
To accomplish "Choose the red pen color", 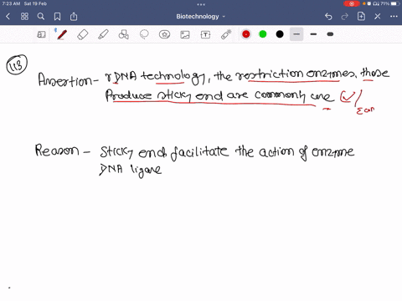I will pos(246,34).
